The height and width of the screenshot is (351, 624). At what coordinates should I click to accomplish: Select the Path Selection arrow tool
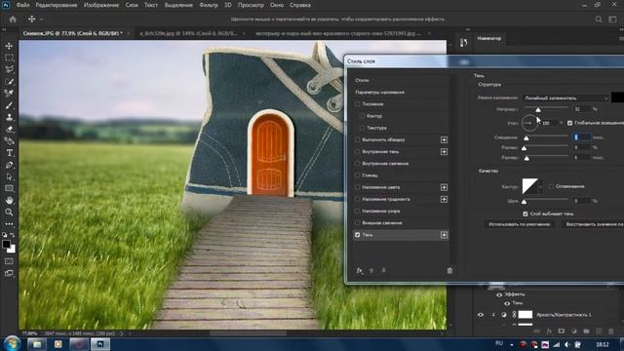point(9,176)
